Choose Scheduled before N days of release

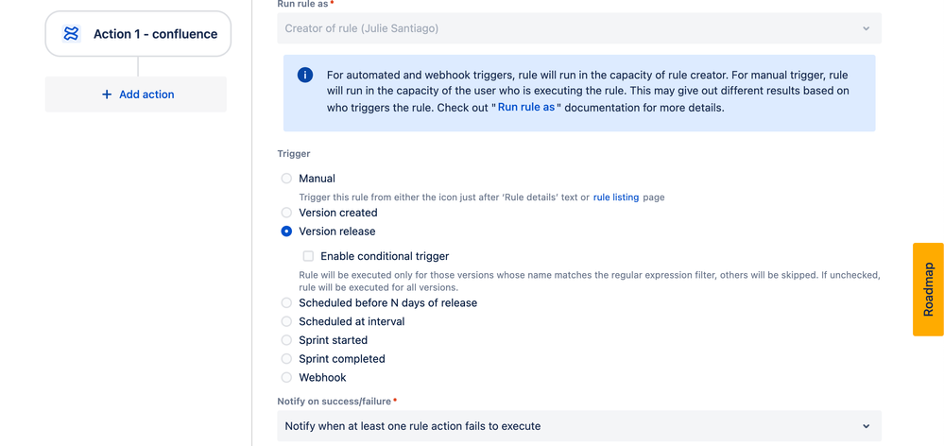coord(286,302)
